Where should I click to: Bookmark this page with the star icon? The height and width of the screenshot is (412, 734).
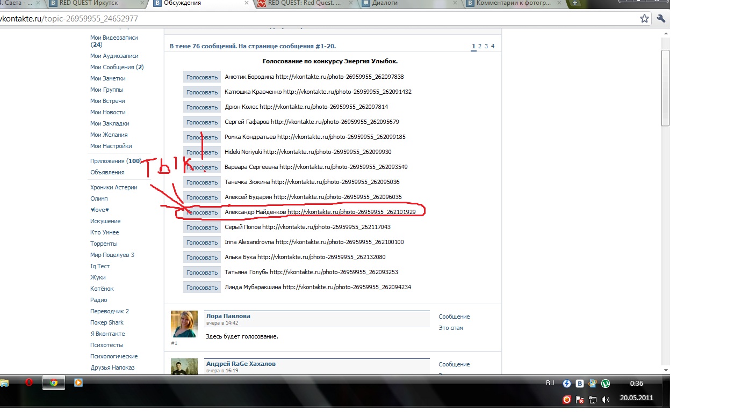644,18
